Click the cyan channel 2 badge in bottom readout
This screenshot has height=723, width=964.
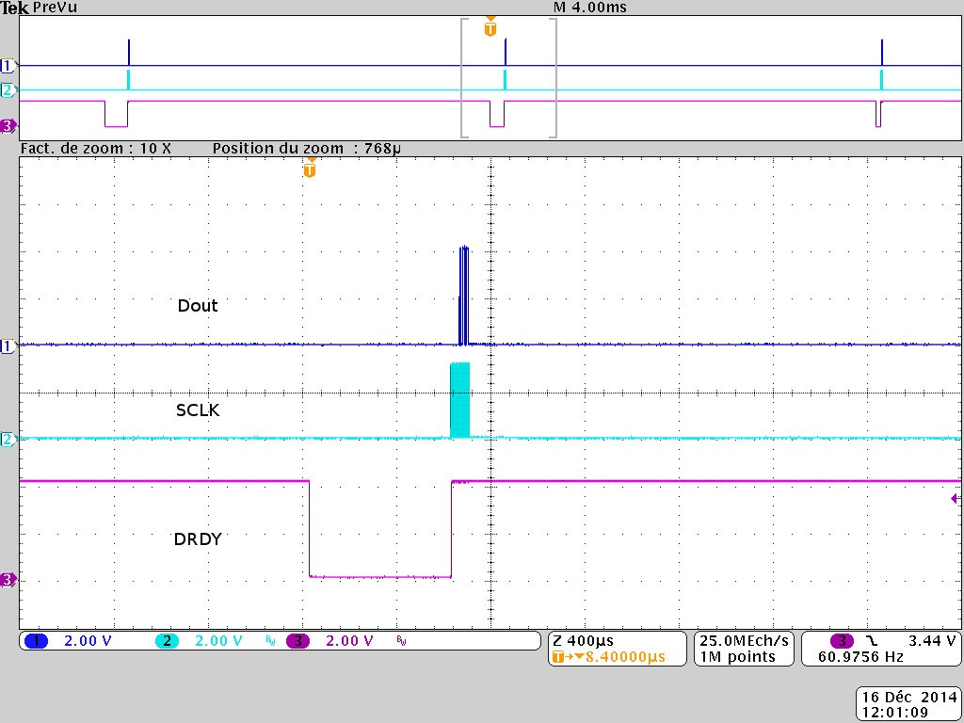point(167,641)
